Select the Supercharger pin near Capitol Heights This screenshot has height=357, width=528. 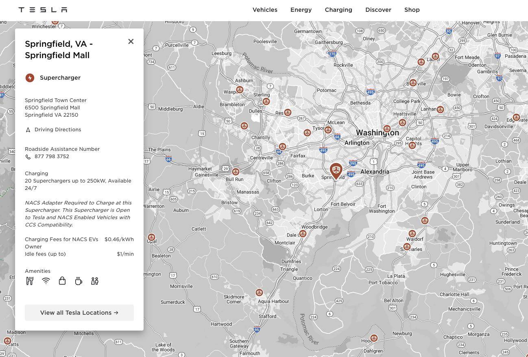click(412, 146)
